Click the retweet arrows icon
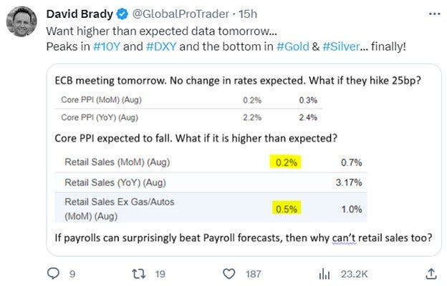Screen dimensions: 447x286 [139, 274]
